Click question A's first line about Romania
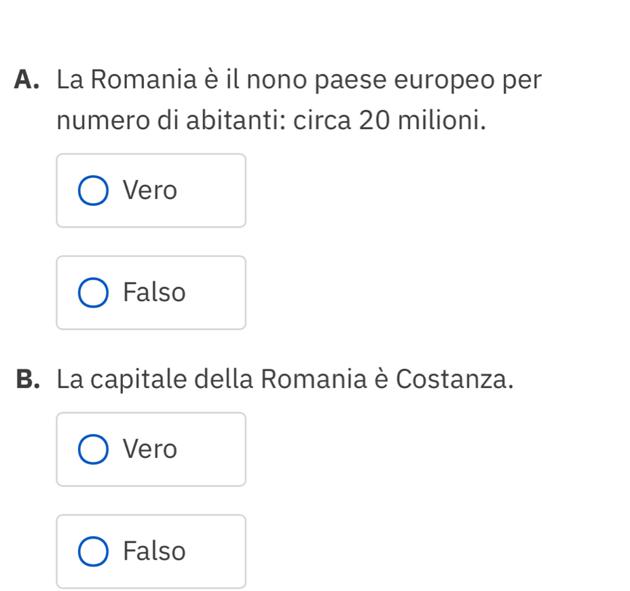Image resolution: width=630 pixels, height=591 pixels. pos(299,80)
